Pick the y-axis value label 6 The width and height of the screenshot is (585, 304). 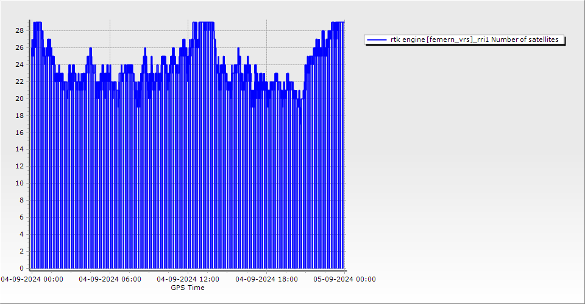pos(21,217)
